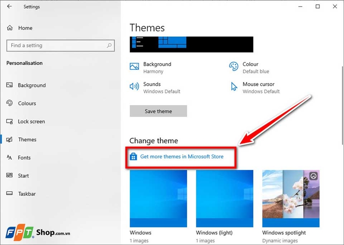The height and width of the screenshot is (245, 344).
Task: Maximize the Settings window
Action: [317, 6]
